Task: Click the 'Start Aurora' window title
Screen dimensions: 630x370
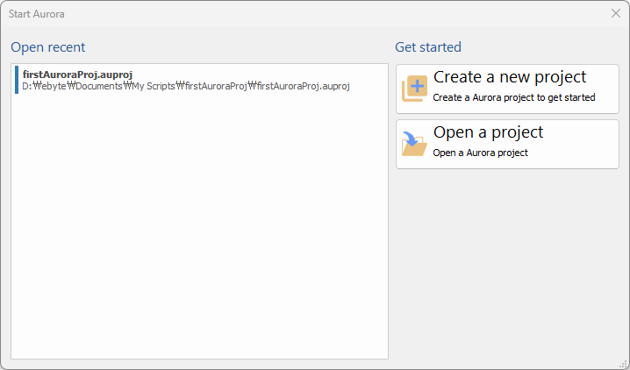Action: (37, 14)
